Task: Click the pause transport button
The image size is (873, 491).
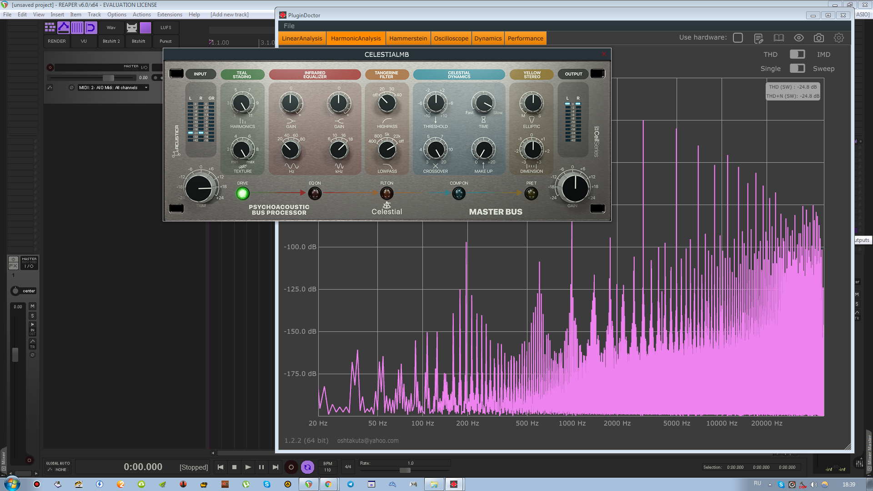Action: point(261,467)
